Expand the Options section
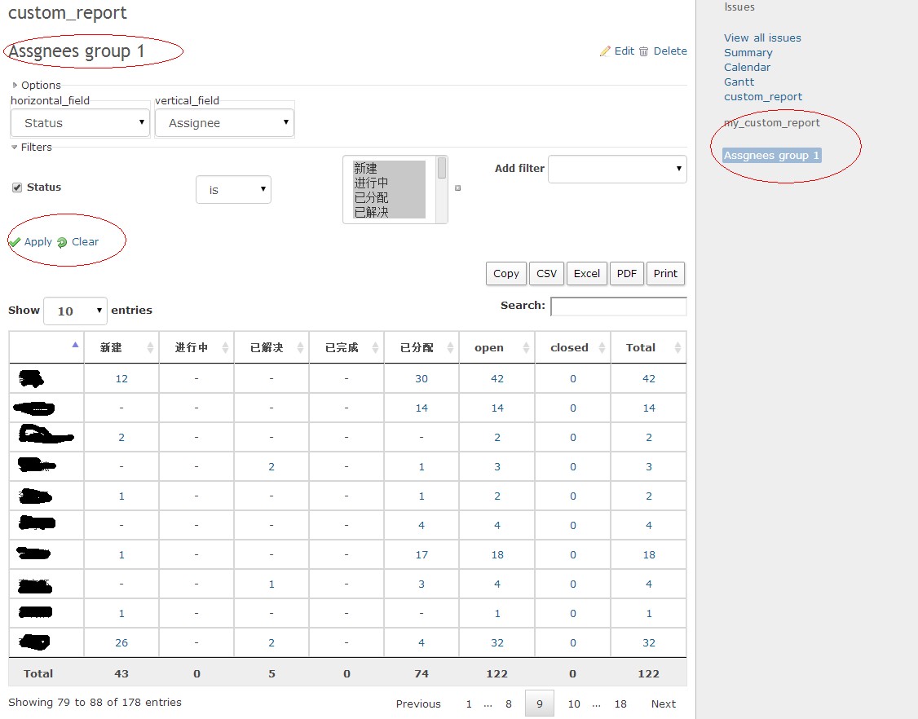This screenshot has width=918, height=719. [15, 85]
